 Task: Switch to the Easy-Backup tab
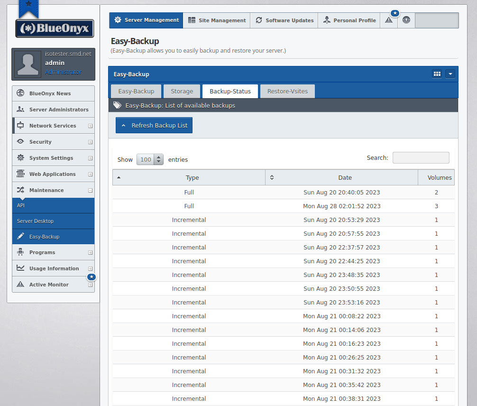136,92
